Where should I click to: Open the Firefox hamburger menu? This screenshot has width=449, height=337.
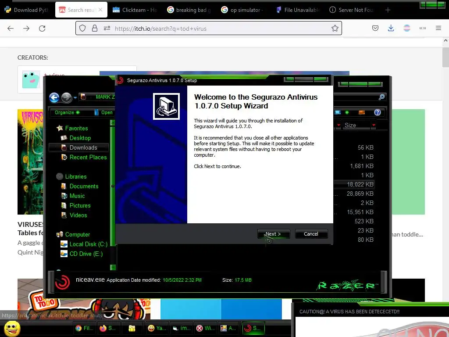click(438, 28)
